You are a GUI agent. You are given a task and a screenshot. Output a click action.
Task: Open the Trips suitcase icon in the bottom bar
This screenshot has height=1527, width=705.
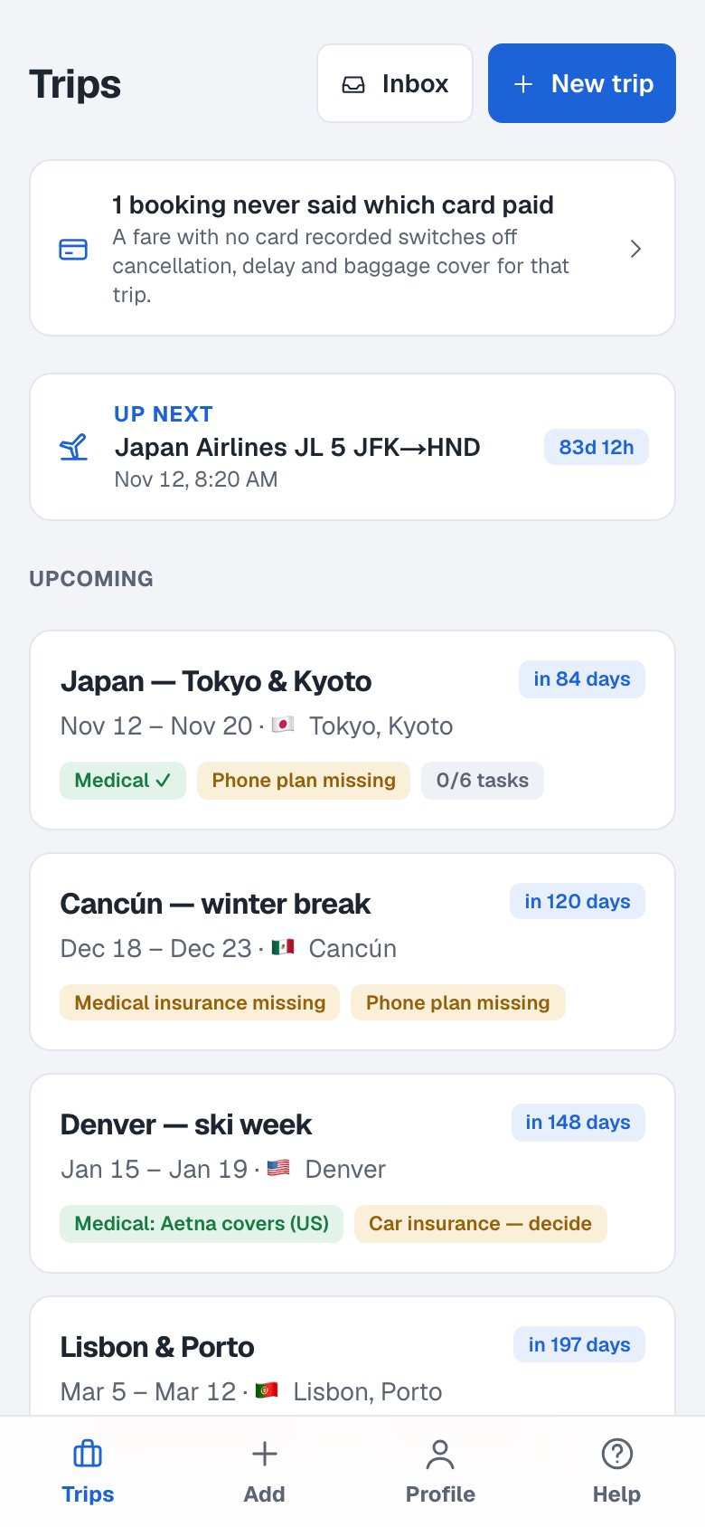tap(88, 1454)
